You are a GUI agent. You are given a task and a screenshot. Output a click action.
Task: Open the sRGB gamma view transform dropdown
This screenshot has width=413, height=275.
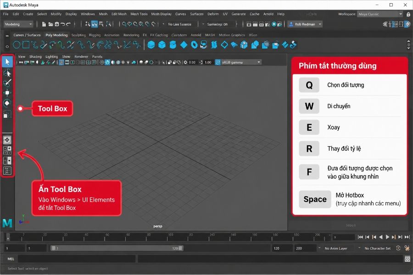point(241,62)
